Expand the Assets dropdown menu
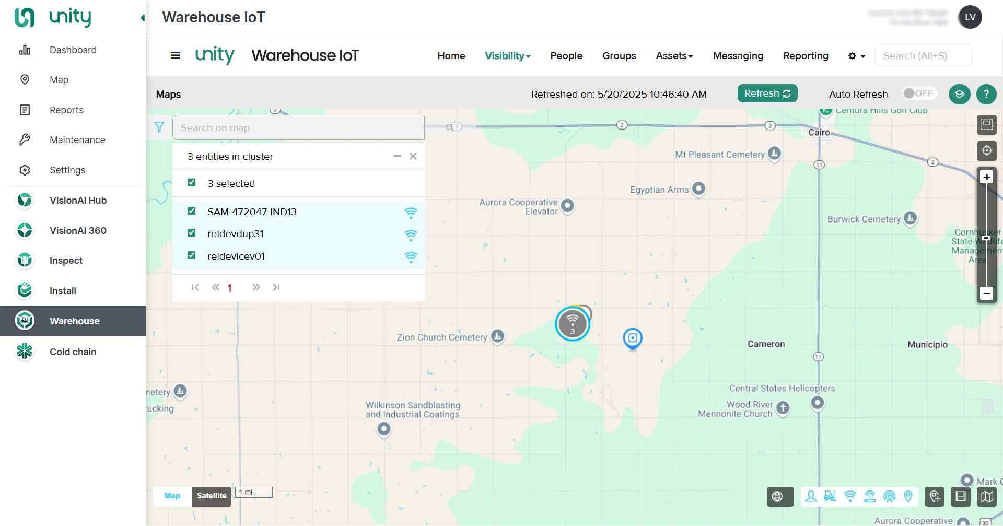Viewport: 1003px width, 526px height. tap(674, 56)
